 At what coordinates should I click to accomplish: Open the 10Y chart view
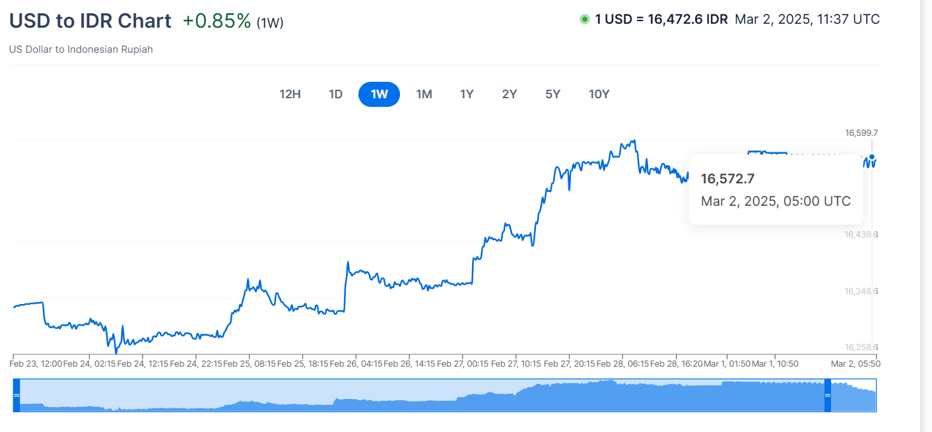(x=599, y=94)
